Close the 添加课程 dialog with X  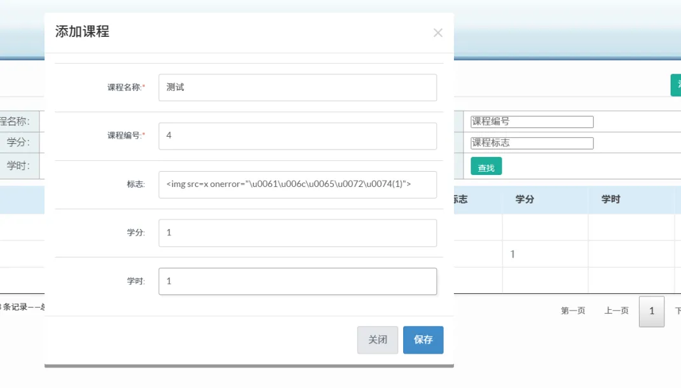click(x=437, y=32)
